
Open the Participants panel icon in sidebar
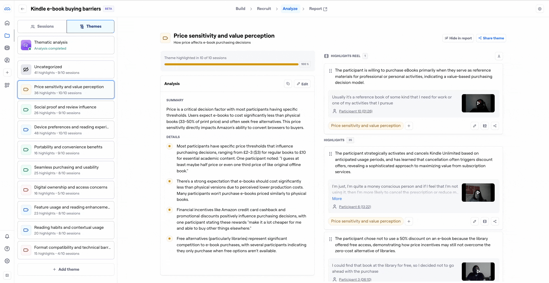tap(7, 48)
